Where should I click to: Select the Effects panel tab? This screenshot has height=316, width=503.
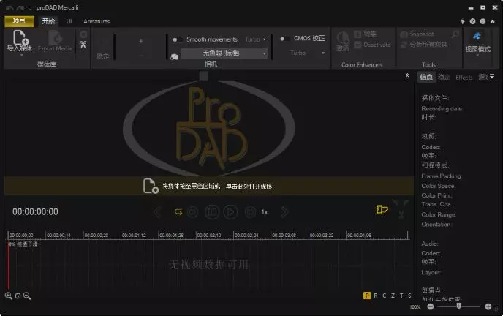[464, 78]
